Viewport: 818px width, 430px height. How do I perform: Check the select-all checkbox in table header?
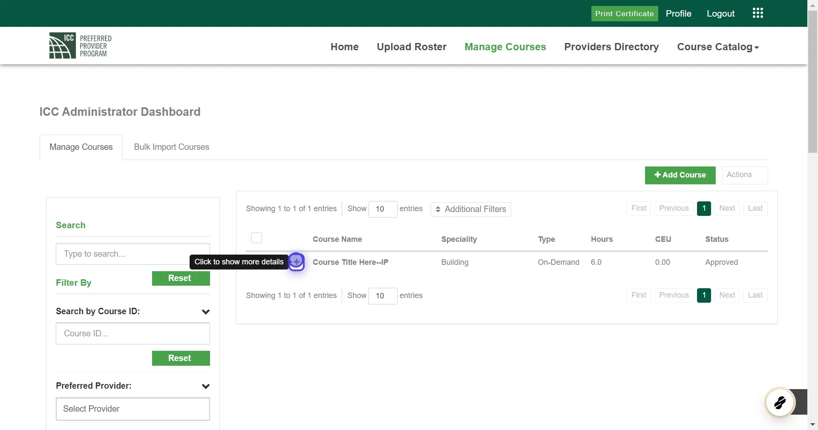[256, 238]
